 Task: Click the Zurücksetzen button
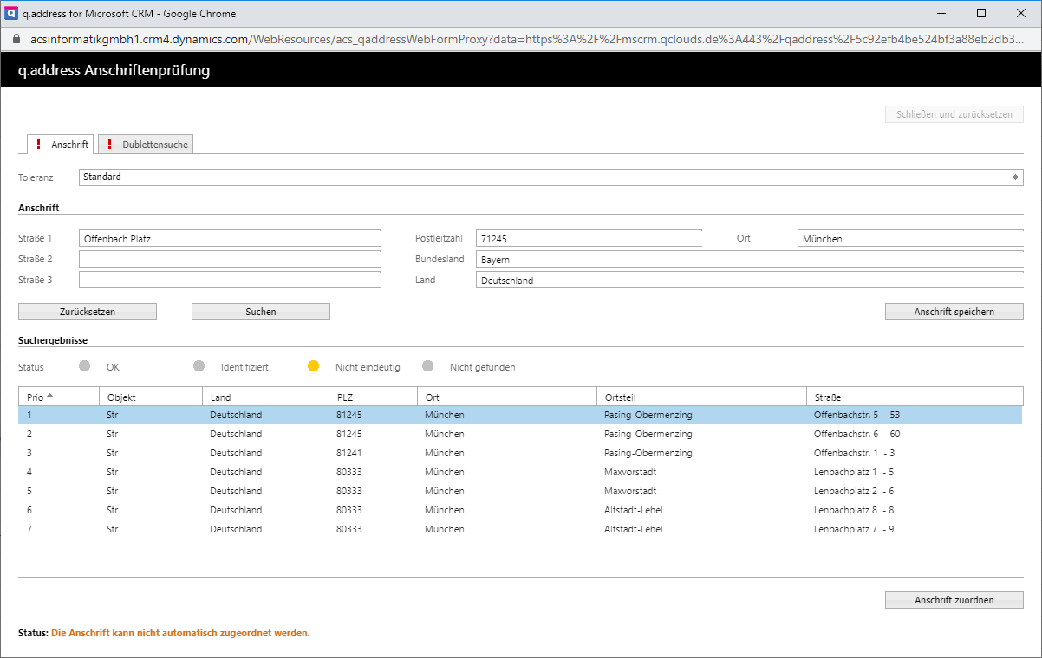coord(88,312)
